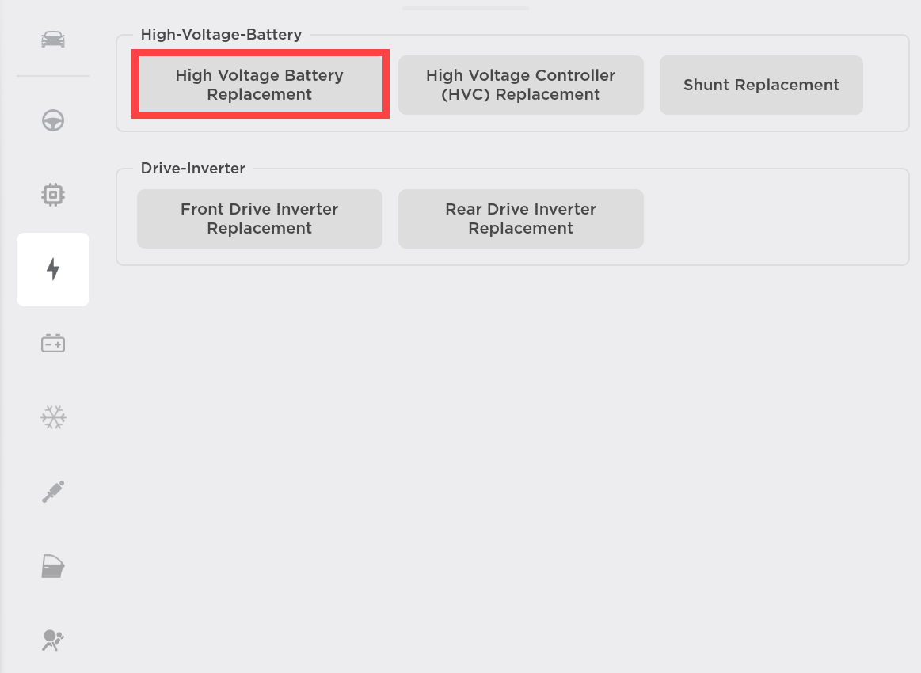Choose the Shunt Replacement button

[761, 85]
